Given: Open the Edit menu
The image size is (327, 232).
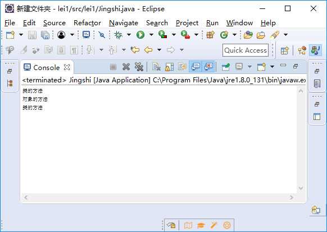Looking at the screenshot, I should [x=29, y=22].
